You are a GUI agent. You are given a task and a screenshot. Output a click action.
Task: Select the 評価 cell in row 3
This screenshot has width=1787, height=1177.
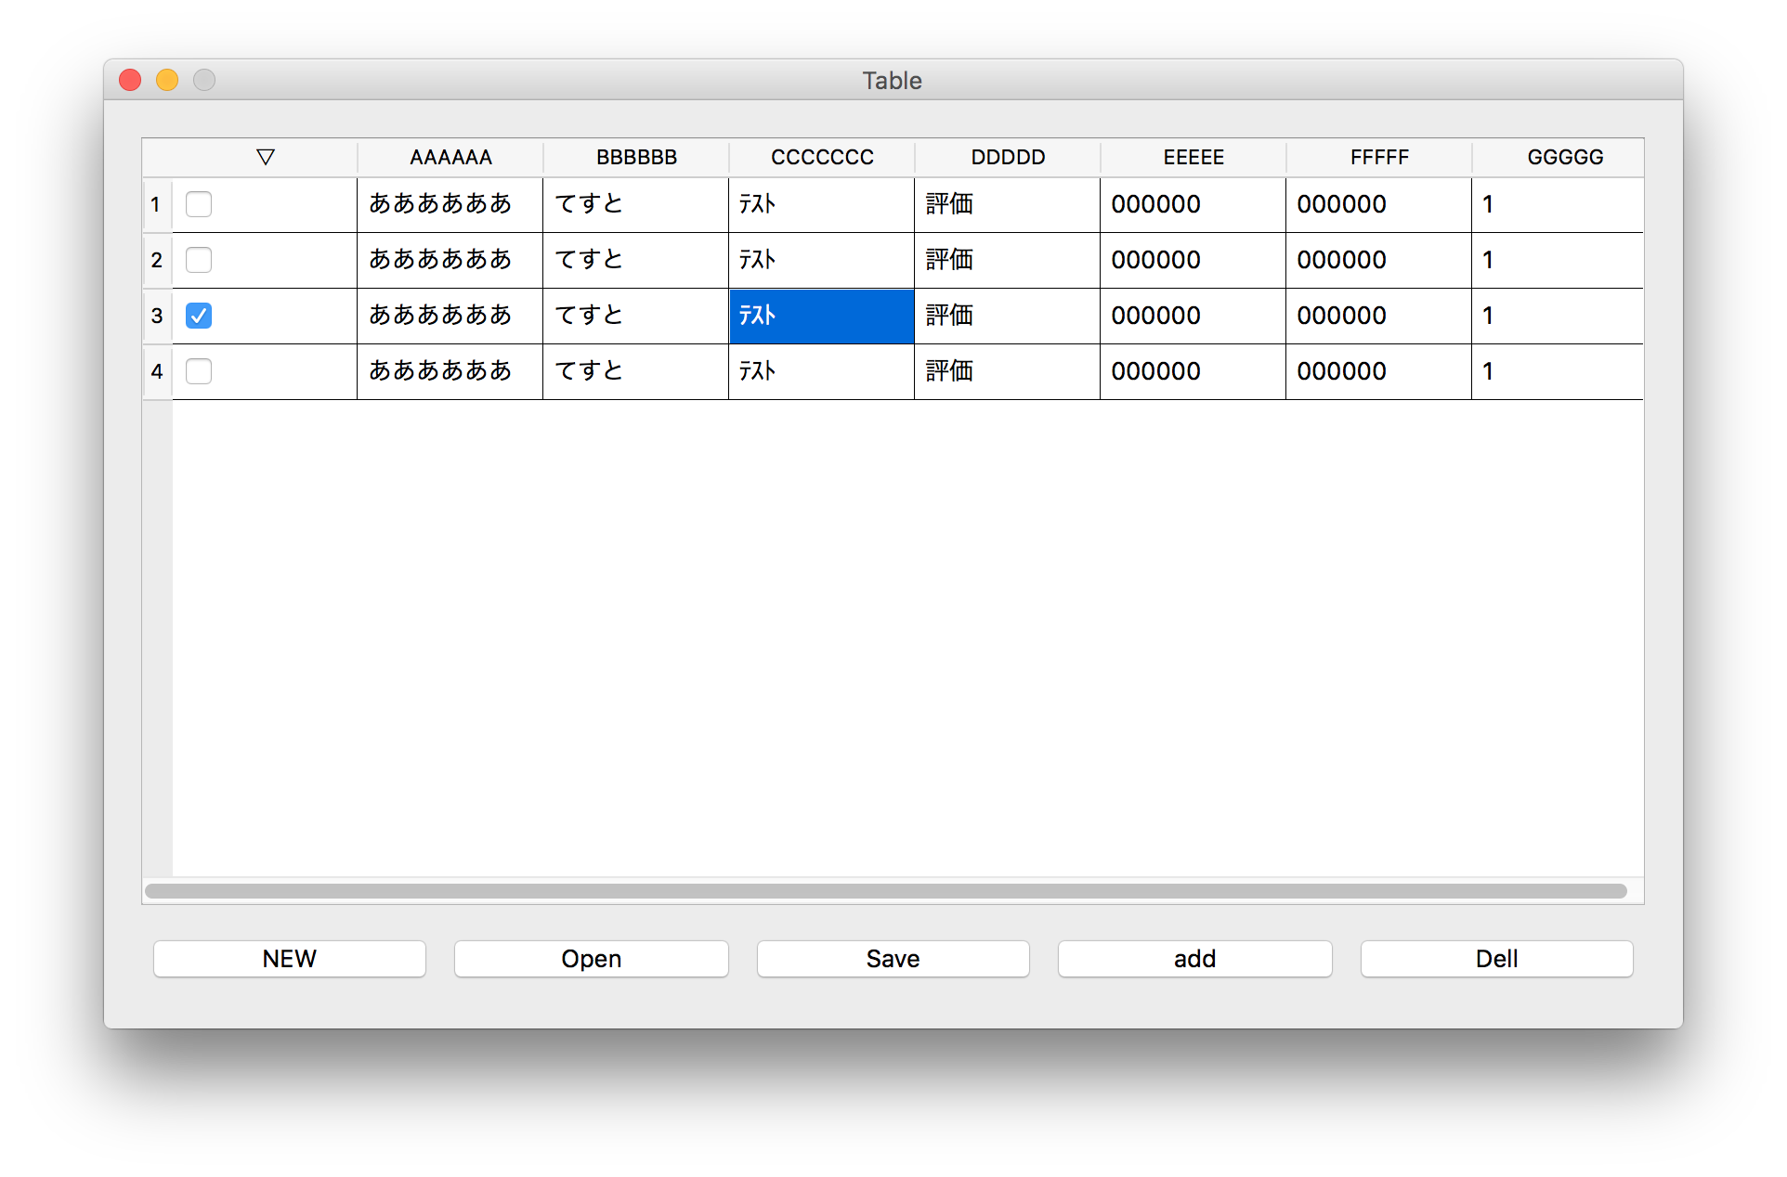tap(1008, 316)
